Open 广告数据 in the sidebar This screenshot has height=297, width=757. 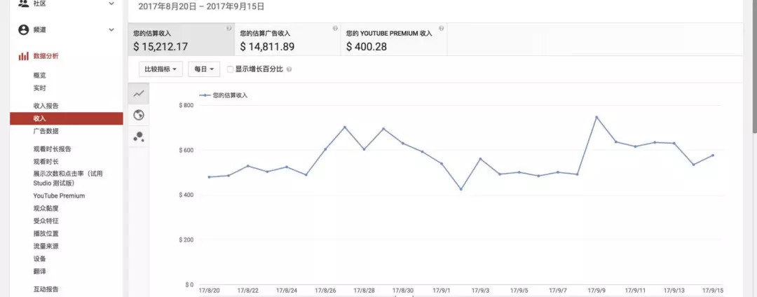[x=46, y=131]
